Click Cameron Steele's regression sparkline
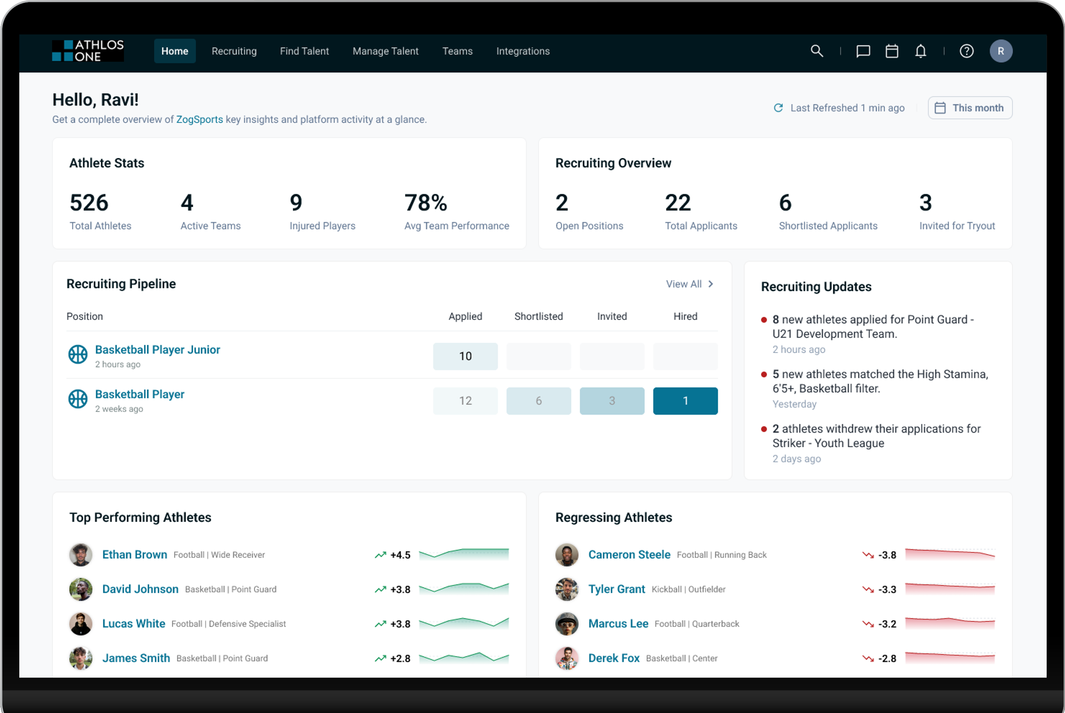Viewport: 1065px width, 713px height. [x=950, y=554]
